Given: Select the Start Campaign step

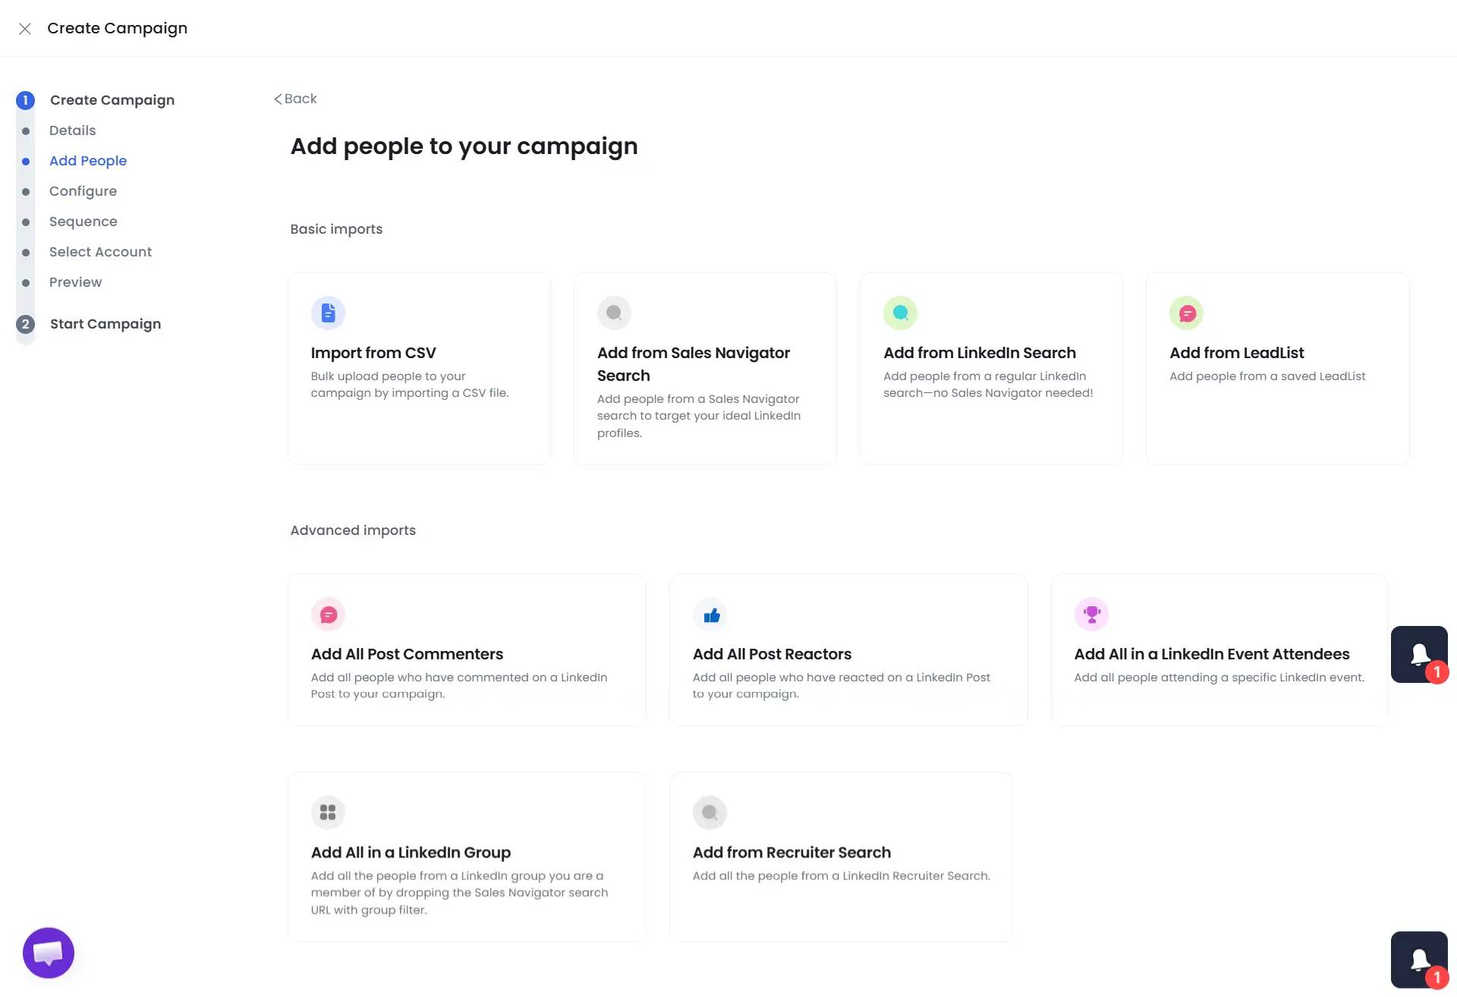Looking at the screenshot, I should 105,323.
